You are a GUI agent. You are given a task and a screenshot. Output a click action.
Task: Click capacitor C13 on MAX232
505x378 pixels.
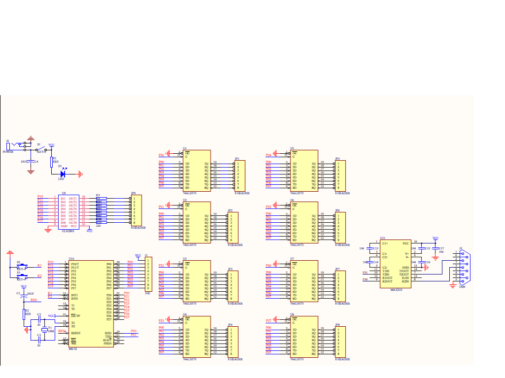[370, 248]
